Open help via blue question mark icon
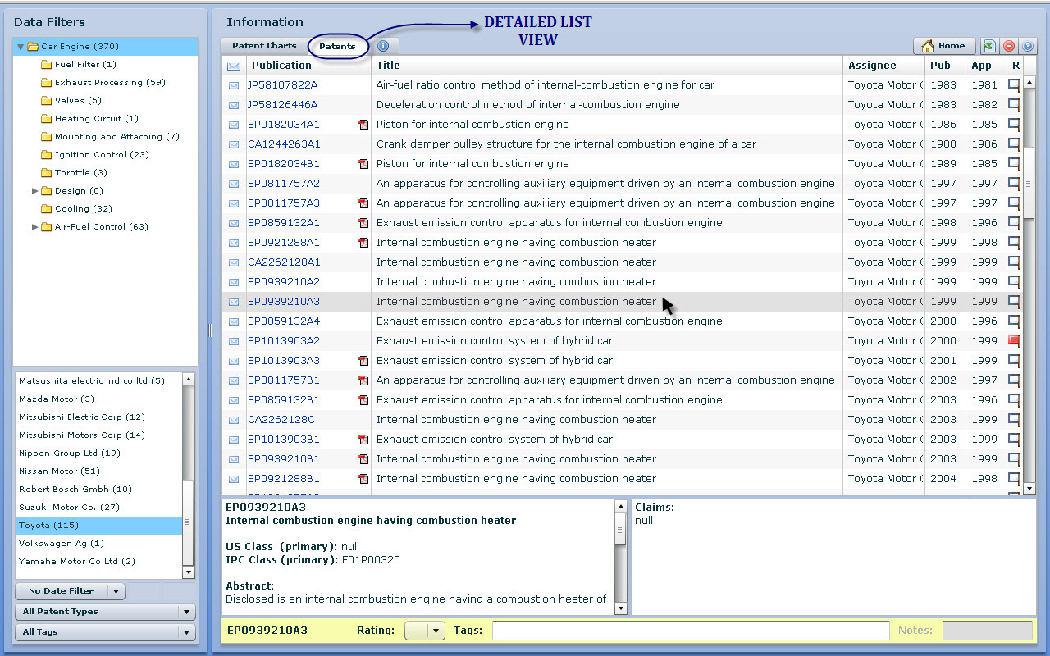The image size is (1050, 656). (x=1028, y=47)
